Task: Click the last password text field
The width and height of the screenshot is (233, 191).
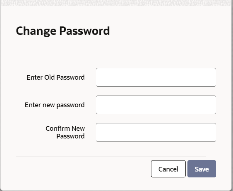Action: click(x=156, y=132)
